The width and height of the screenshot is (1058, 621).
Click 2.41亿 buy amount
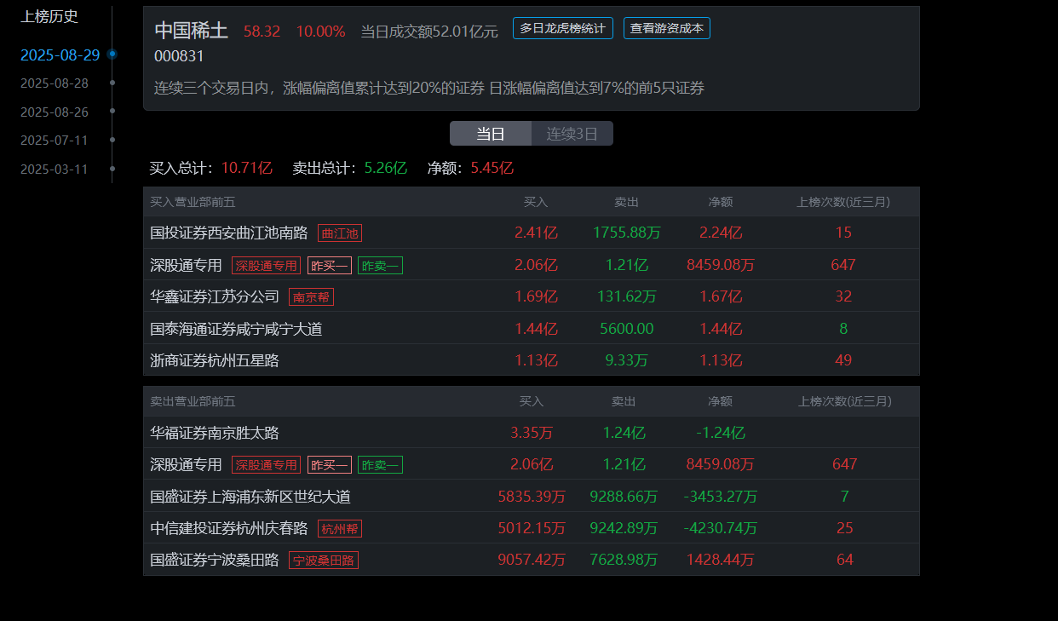536,233
